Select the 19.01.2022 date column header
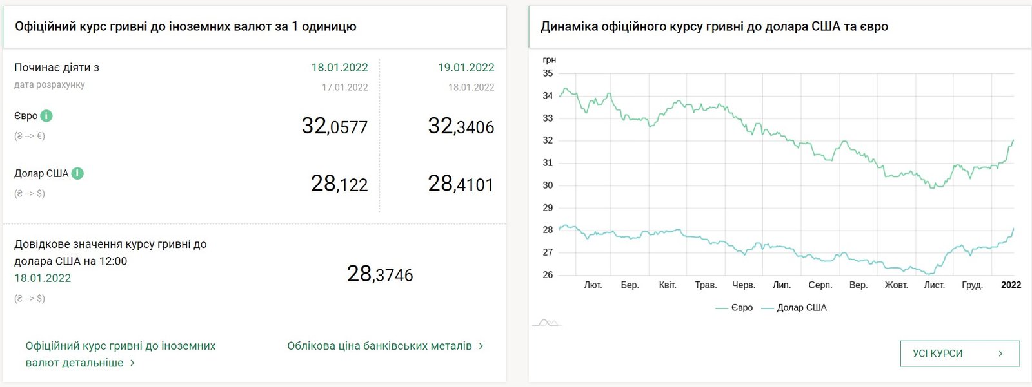 pos(466,68)
